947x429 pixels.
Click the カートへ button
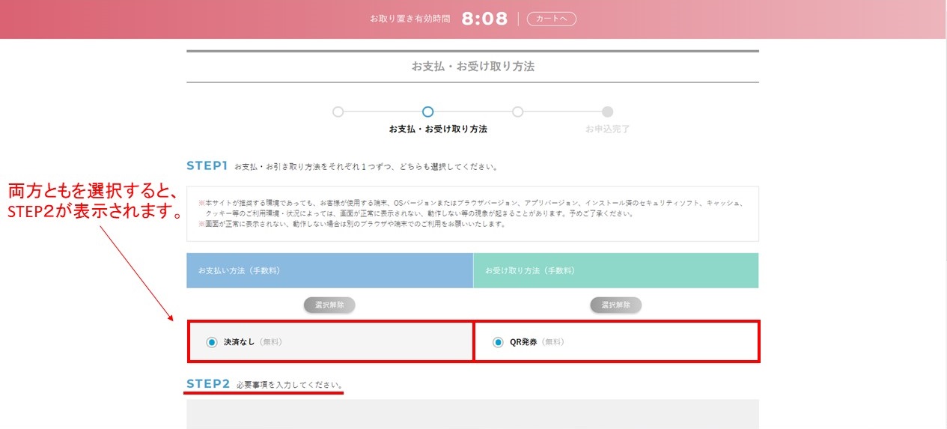[x=551, y=19]
